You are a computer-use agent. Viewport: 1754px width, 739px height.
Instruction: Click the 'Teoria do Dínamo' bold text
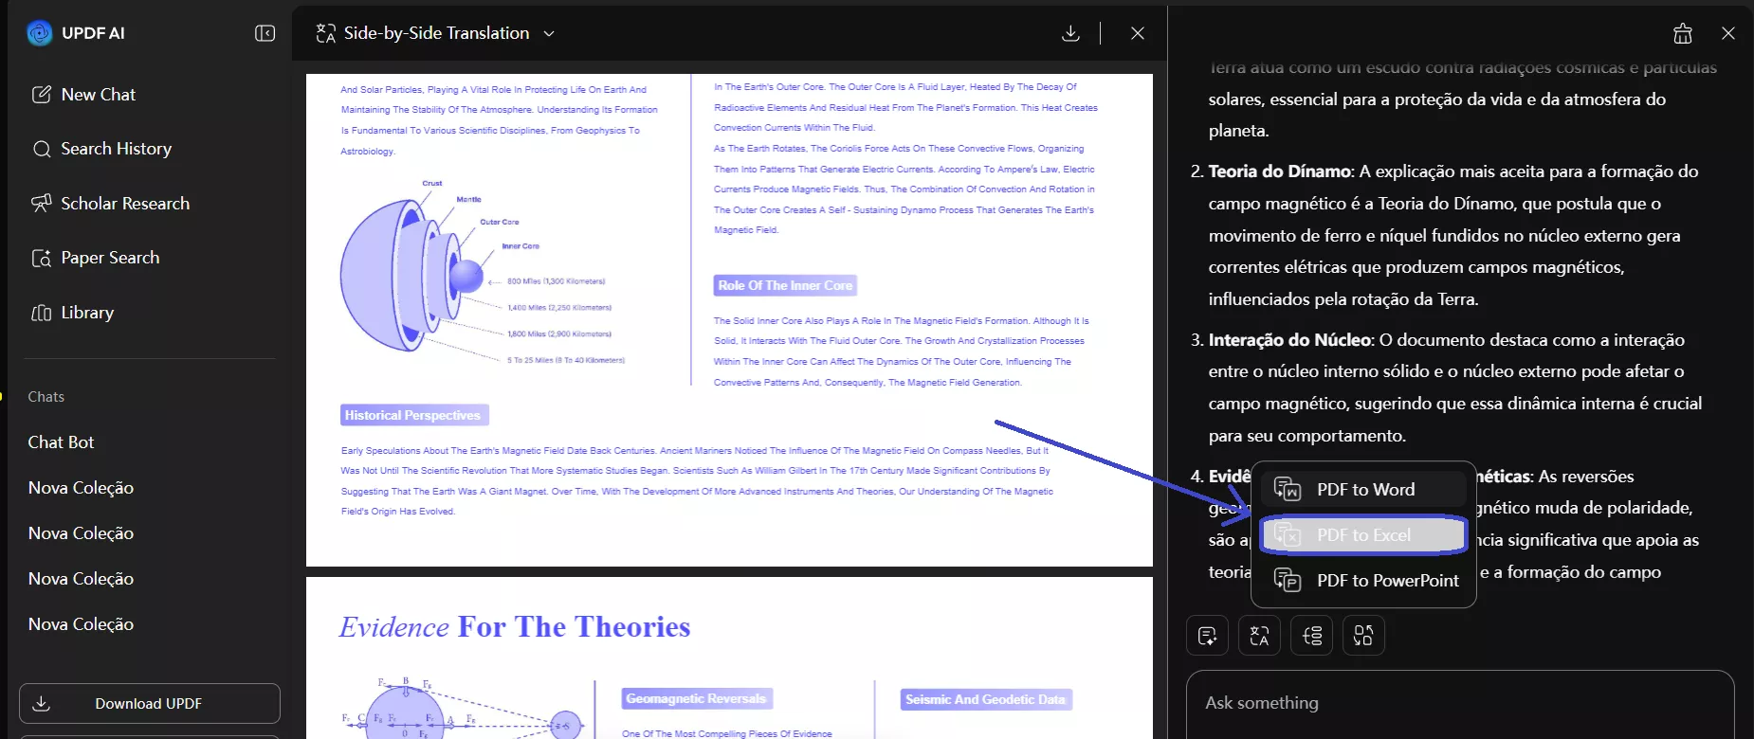(x=1280, y=171)
